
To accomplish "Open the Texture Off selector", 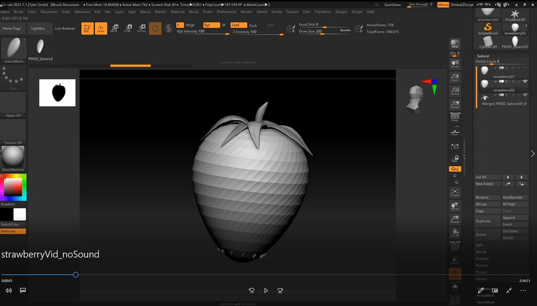I will pos(13,132).
